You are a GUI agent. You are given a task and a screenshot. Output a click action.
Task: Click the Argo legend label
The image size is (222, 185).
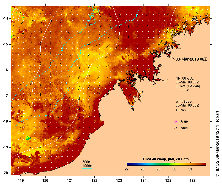(x=184, y=121)
